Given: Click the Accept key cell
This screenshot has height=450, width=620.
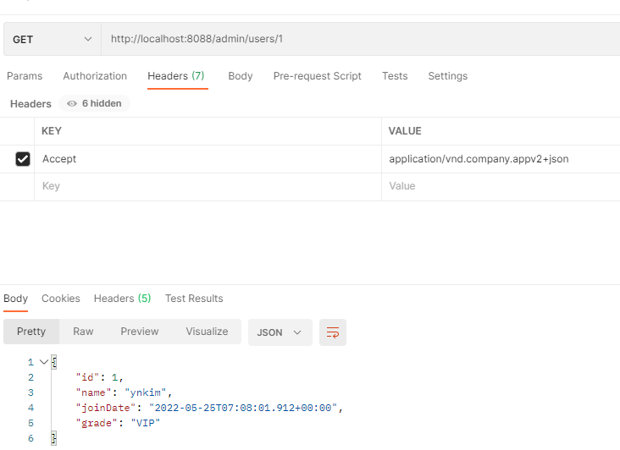Looking at the screenshot, I should (208, 159).
